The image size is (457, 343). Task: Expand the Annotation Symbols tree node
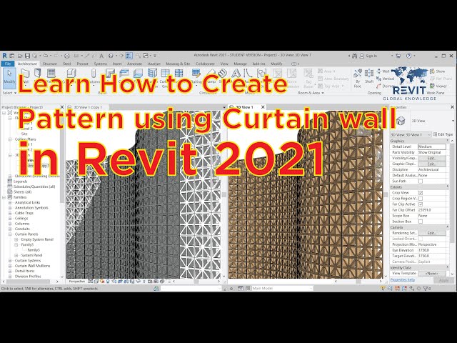[10, 208]
